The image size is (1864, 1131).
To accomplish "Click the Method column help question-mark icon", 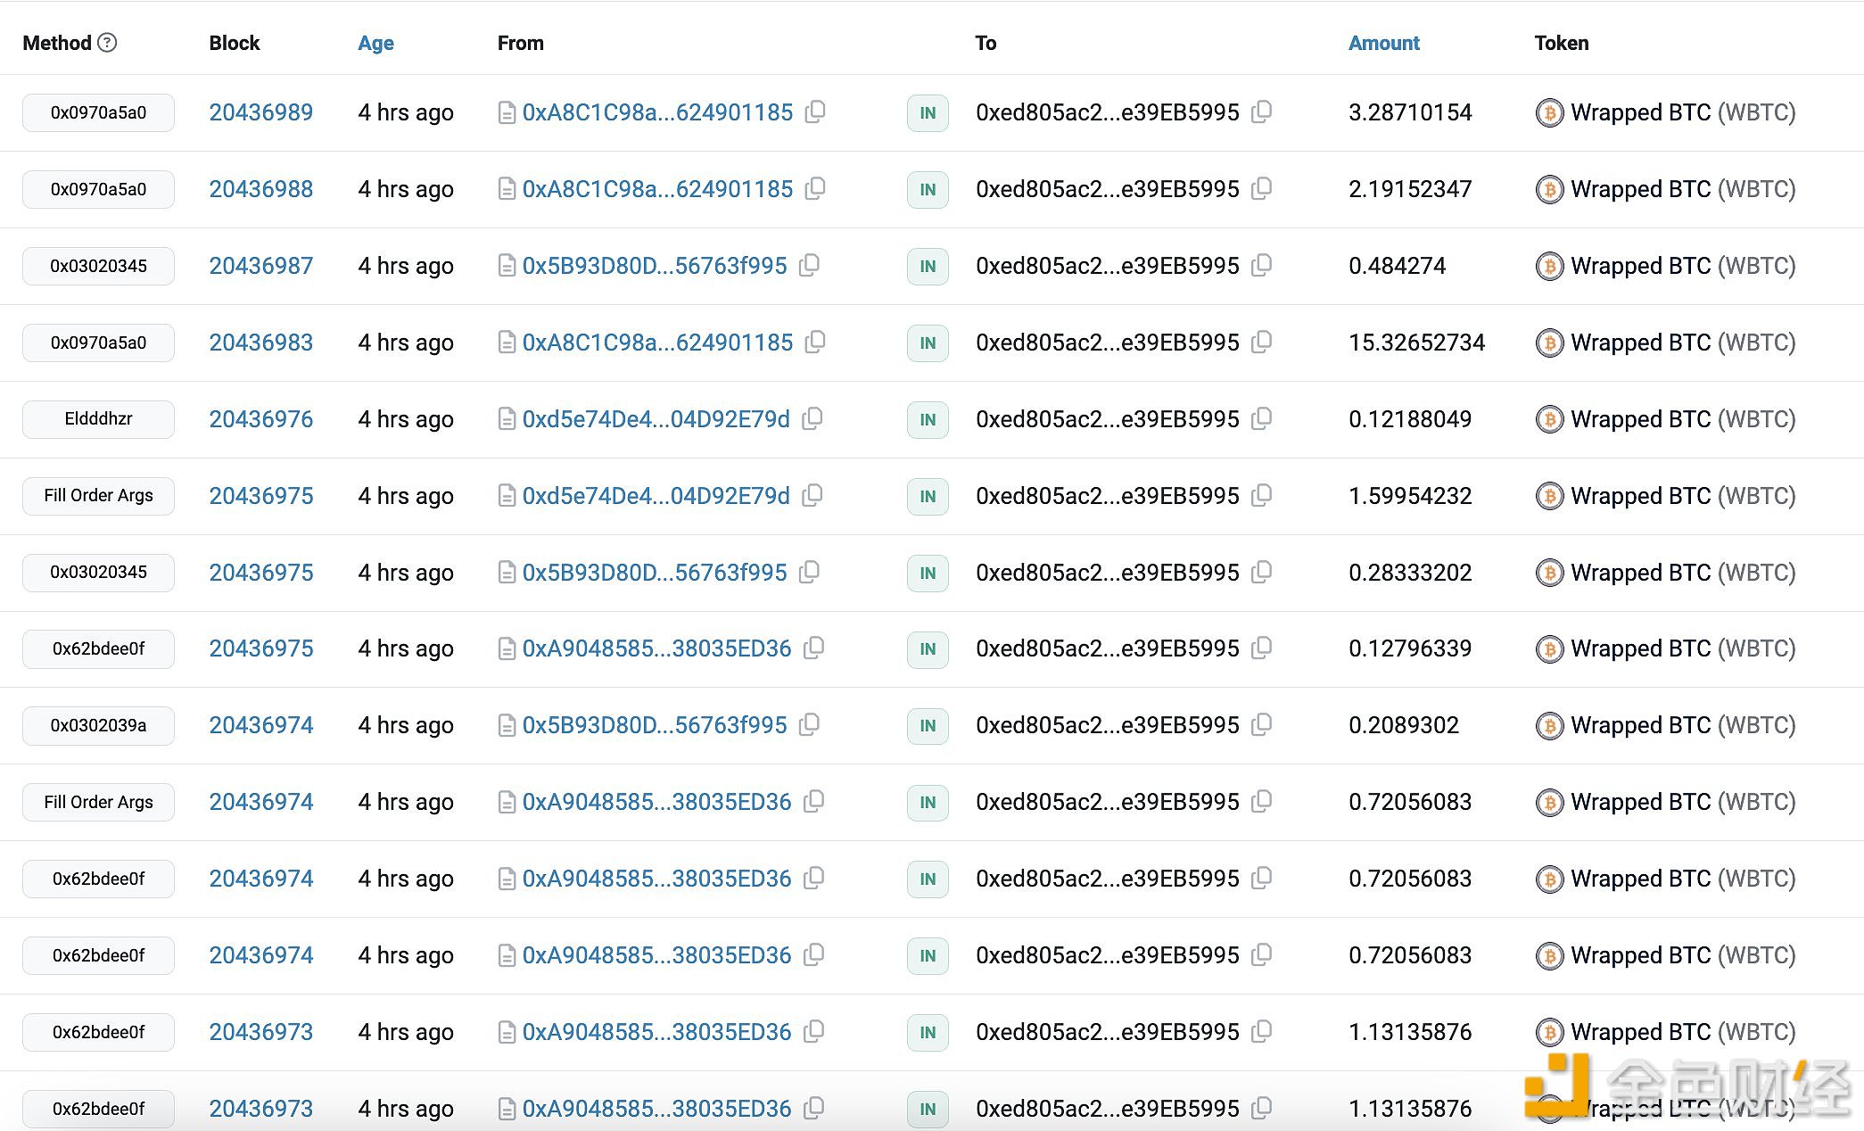I will pyautogui.click(x=107, y=42).
